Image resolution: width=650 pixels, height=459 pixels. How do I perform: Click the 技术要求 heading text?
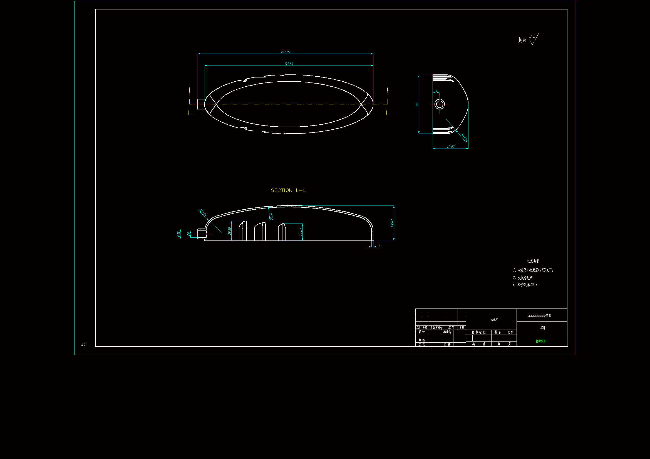point(533,261)
